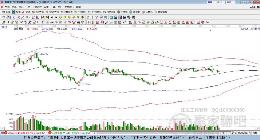This screenshot has width=260, height=140.
Task: Step forward with the black right arrow
Action: tap(56, 17)
